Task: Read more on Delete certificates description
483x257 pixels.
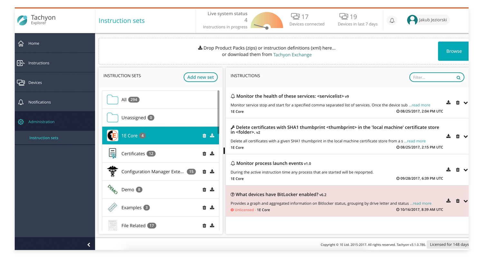Action: [x=415, y=141]
